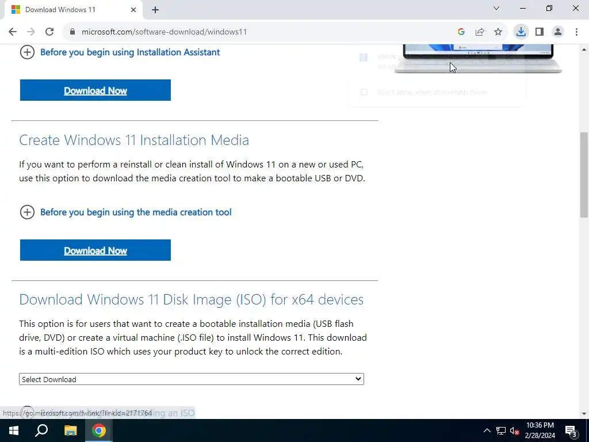This screenshot has height=442, width=589.
Task: Open Windows taskbar search
Action: (x=41, y=430)
